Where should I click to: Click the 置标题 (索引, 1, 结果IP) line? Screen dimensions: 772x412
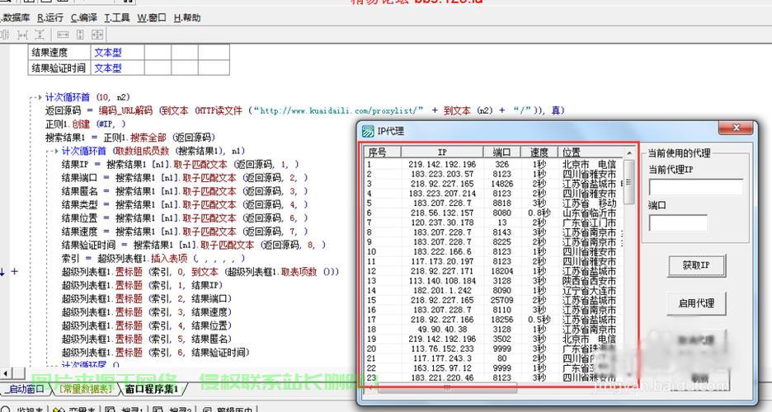pyautogui.click(x=142, y=285)
